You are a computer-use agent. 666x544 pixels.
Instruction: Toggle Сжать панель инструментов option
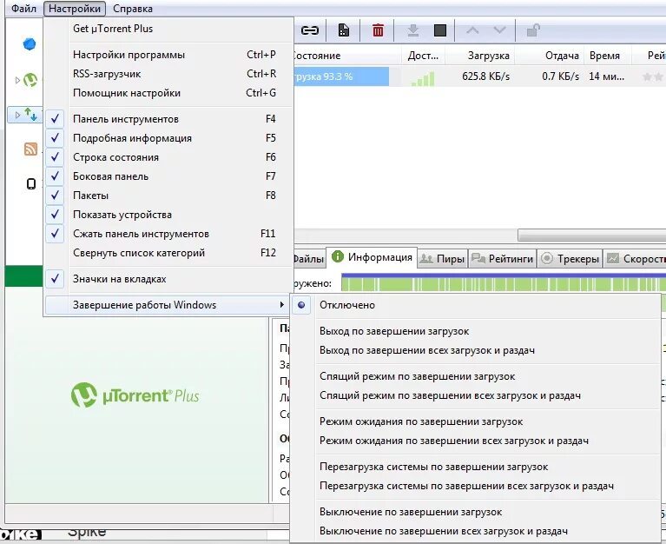(169, 234)
